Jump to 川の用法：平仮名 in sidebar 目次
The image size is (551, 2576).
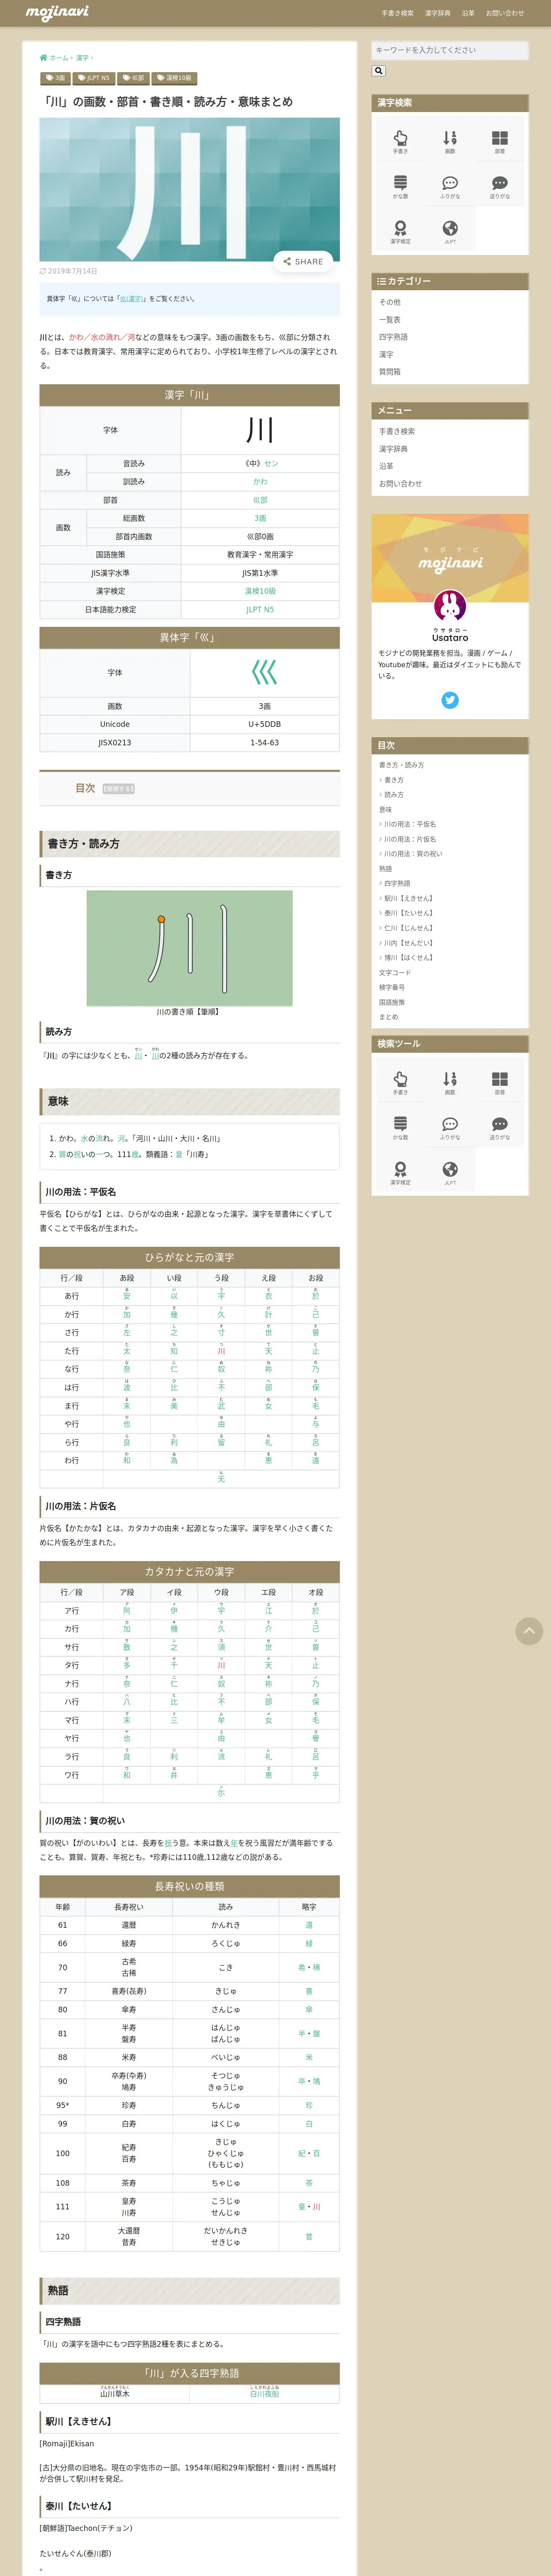[409, 824]
